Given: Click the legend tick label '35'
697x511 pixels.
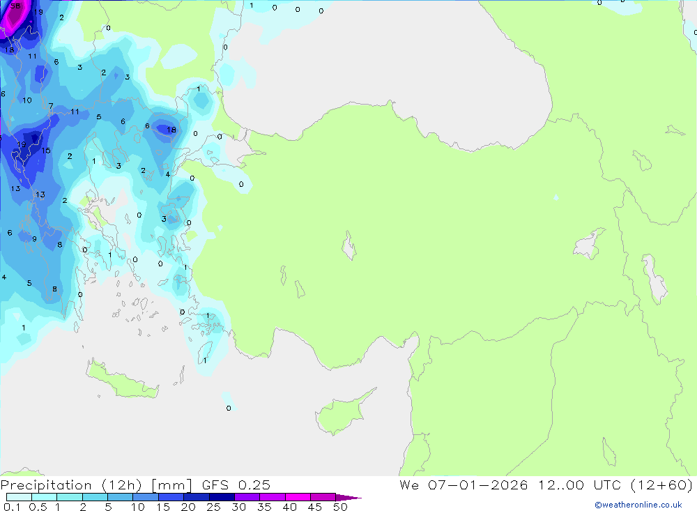Looking at the screenshot, I should [264, 507].
